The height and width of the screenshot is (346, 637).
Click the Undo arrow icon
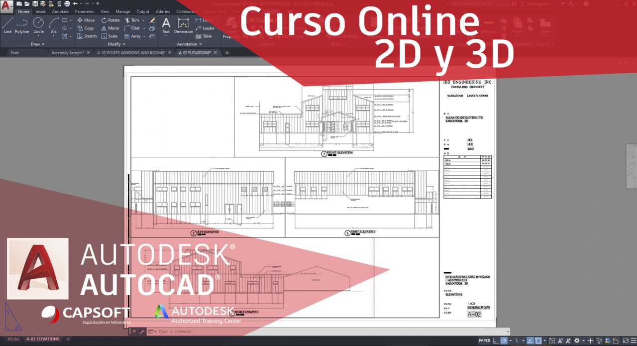[75, 3]
